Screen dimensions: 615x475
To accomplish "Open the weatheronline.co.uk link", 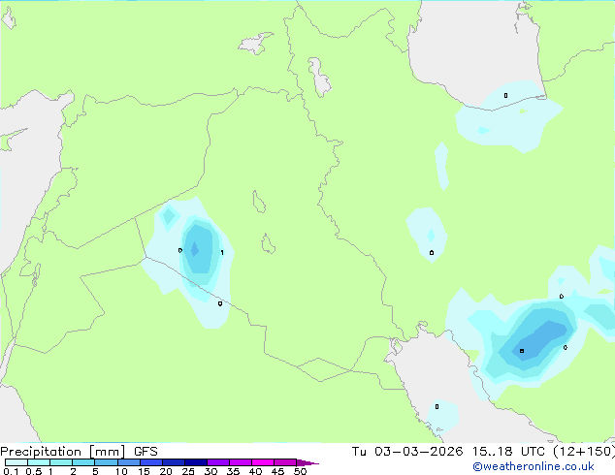I will click(x=534, y=466).
